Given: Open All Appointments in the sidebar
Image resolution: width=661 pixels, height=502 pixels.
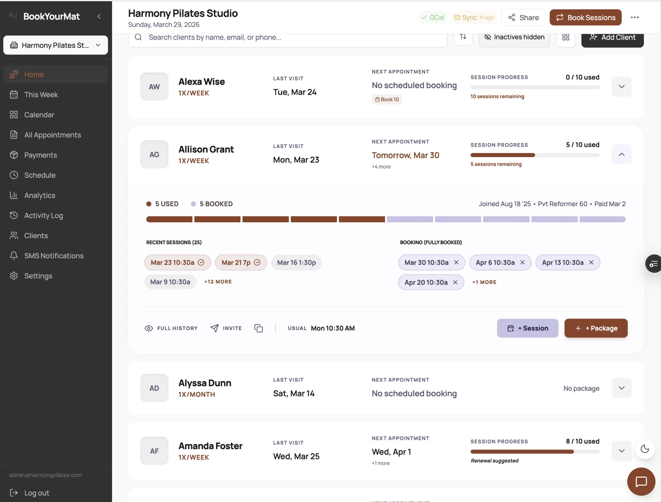Looking at the screenshot, I should 56,135.
